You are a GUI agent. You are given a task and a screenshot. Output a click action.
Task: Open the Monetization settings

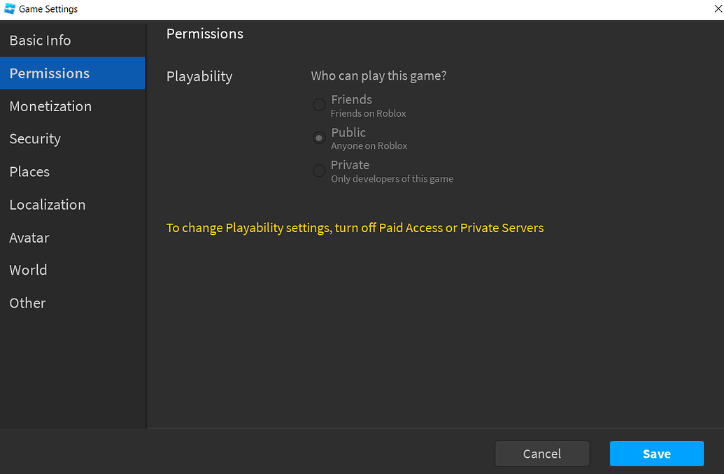point(50,106)
